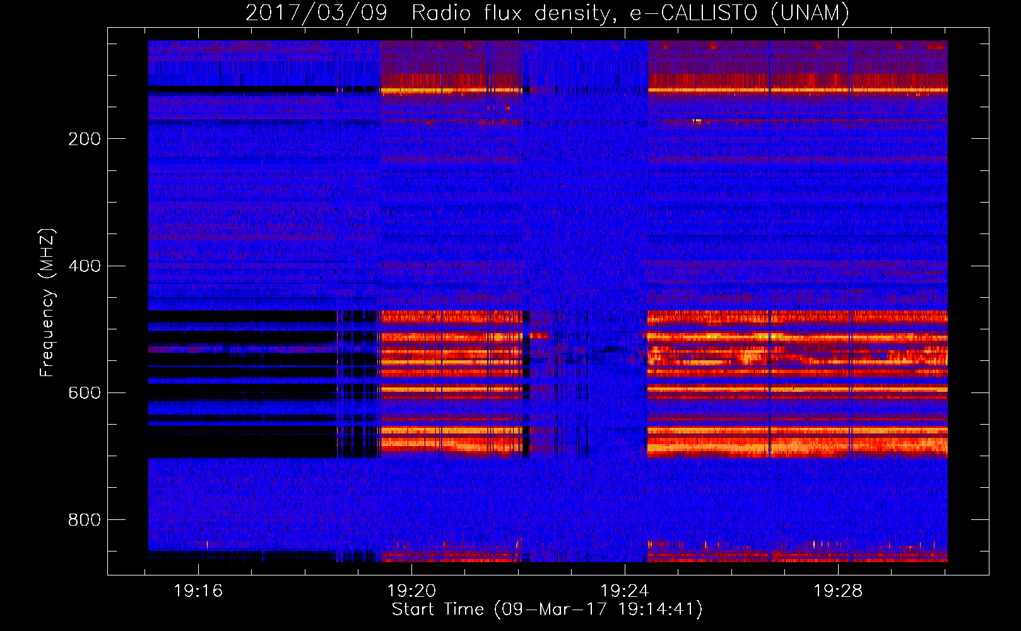
Task: Click the 19:28 time tick label
Action: 838,591
